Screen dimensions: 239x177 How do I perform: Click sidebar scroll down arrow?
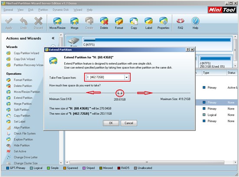point(61,163)
